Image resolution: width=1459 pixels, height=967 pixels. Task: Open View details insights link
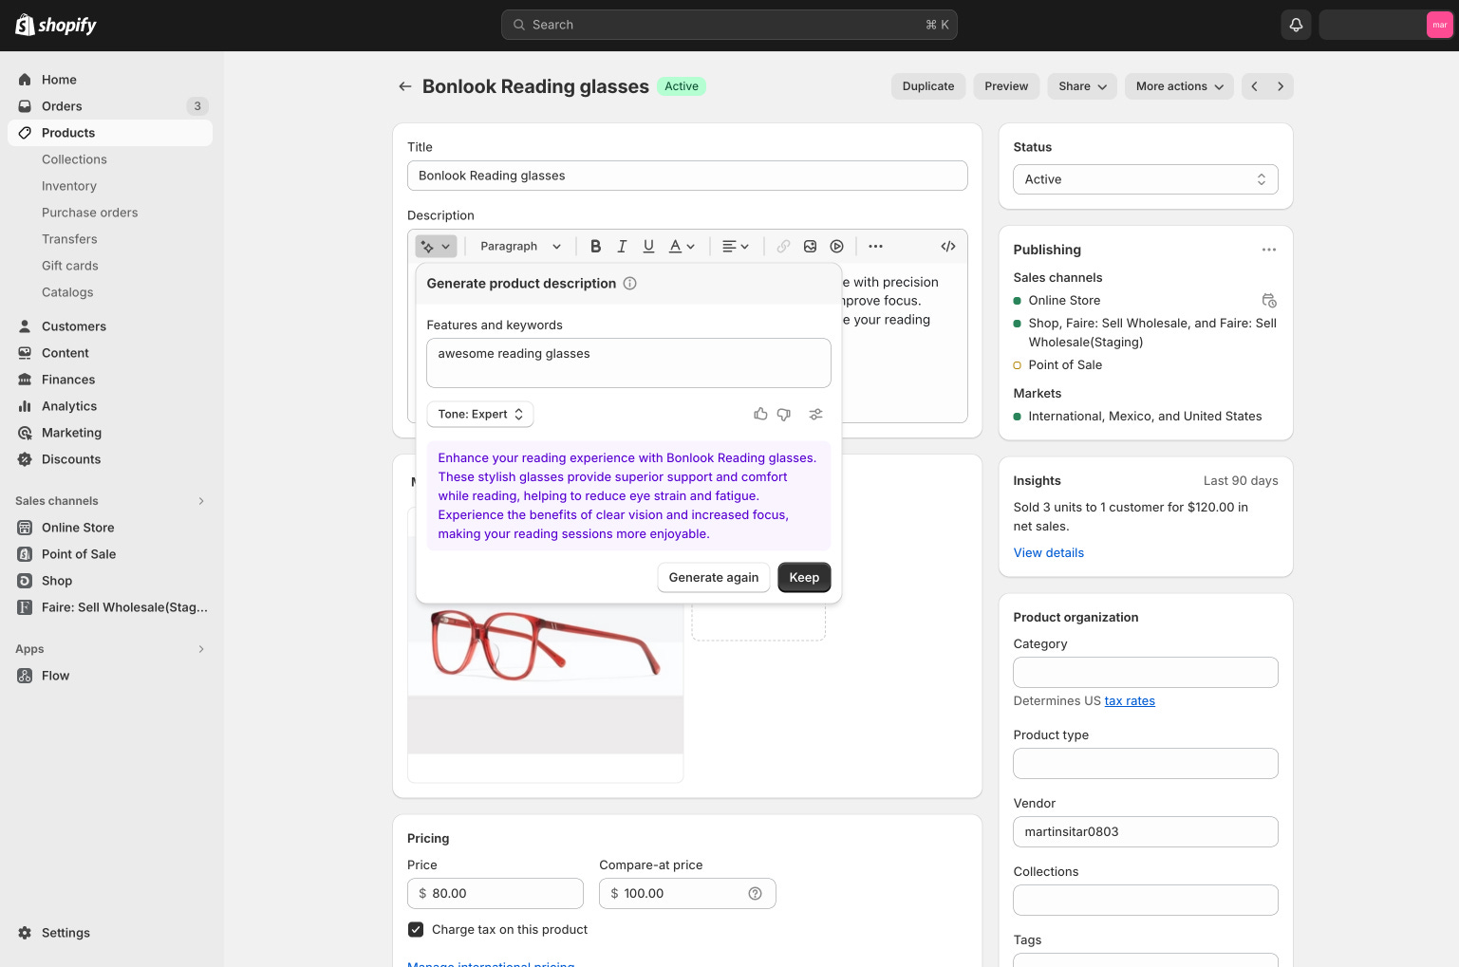tap(1048, 553)
